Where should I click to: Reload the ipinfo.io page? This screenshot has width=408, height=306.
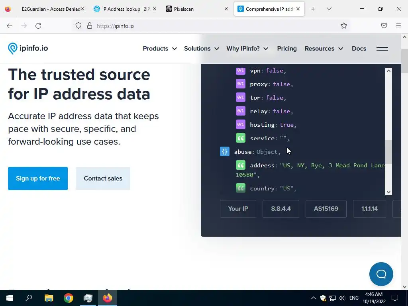pyautogui.click(x=38, y=26)
